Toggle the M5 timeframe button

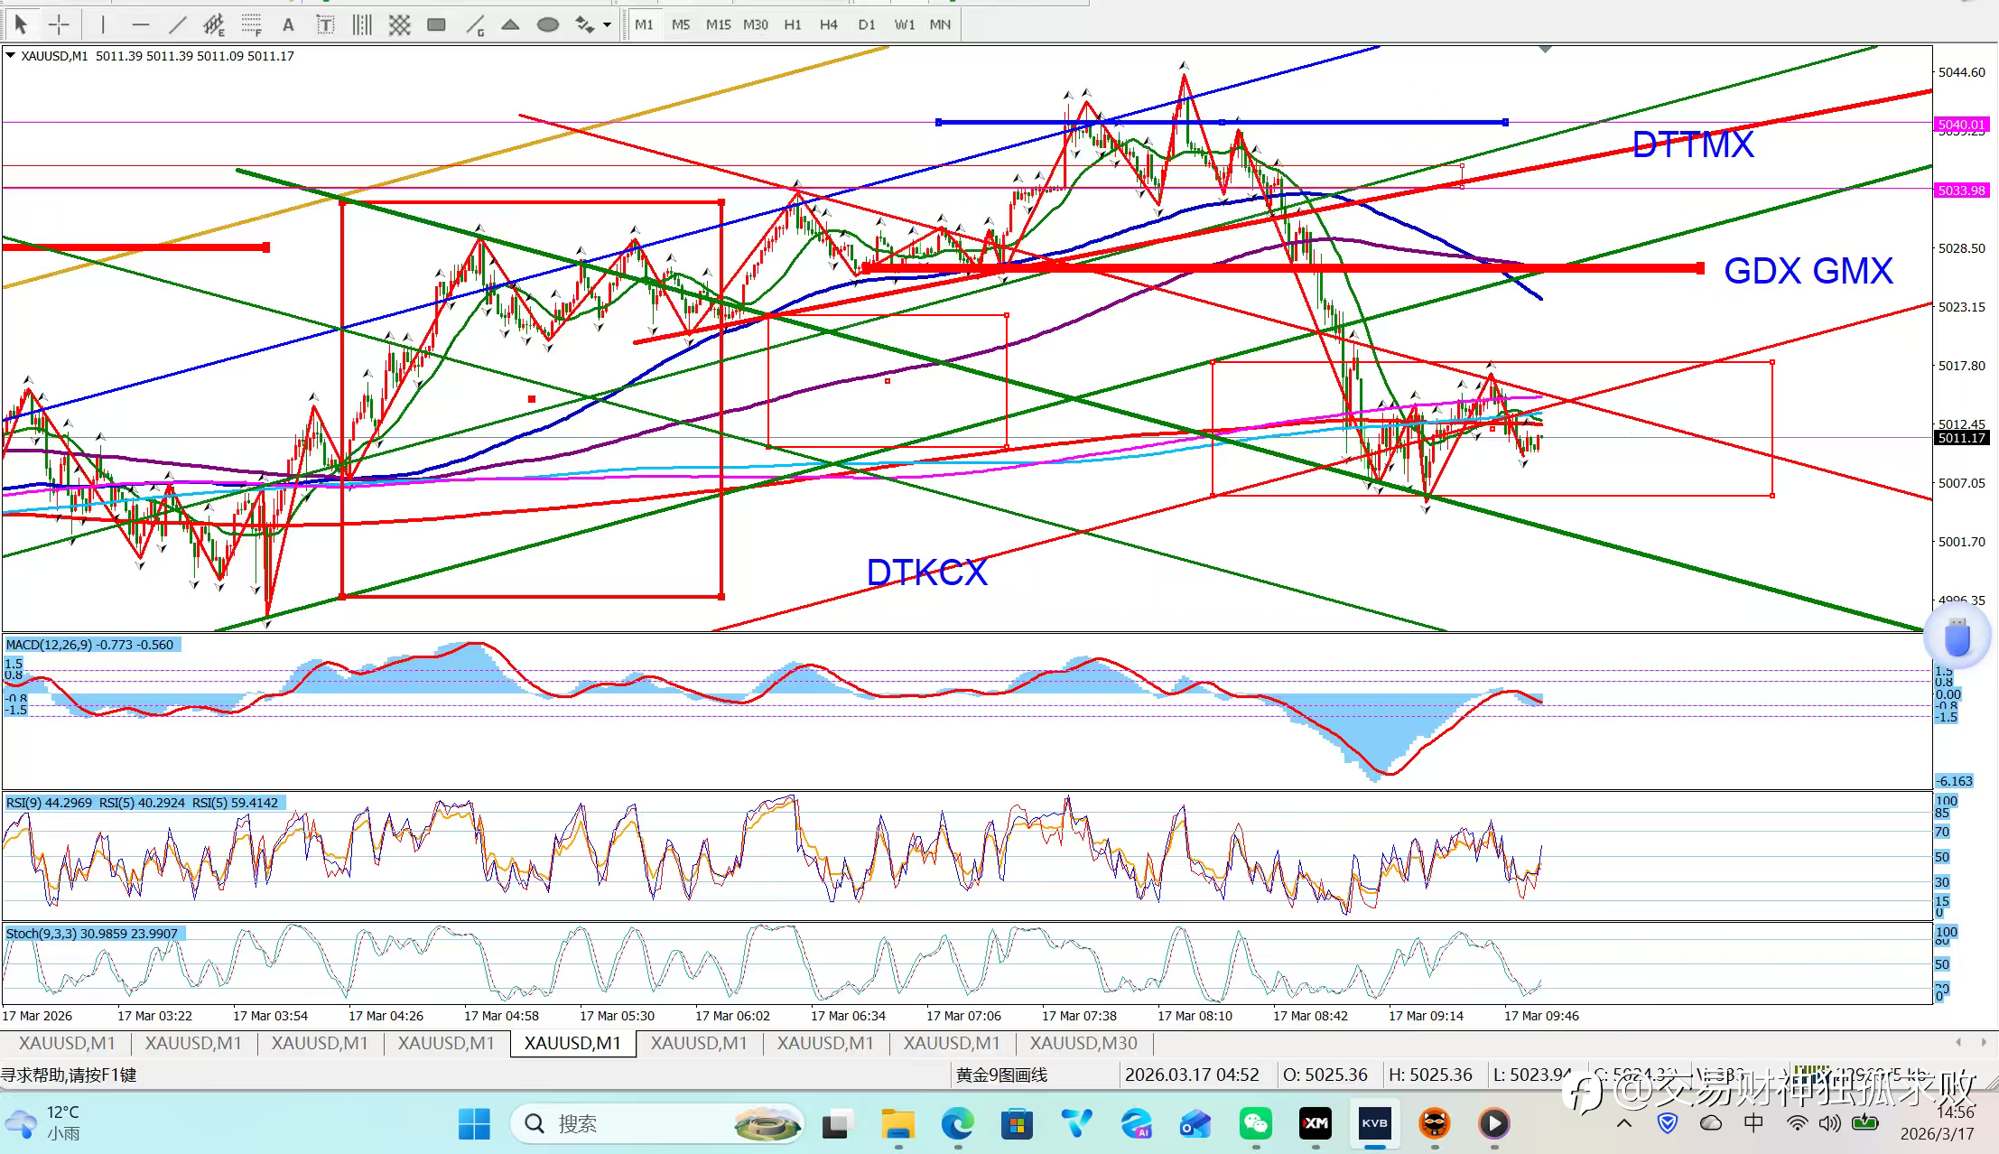tap(681, 25)
